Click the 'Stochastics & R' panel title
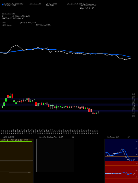This screenshot has height=183, width=138. click(x=113, y=137)
